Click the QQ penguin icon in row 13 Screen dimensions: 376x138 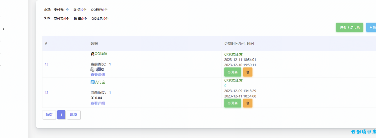(x=92, y=54)
